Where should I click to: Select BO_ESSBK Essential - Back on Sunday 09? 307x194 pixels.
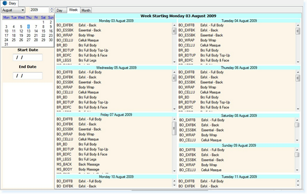[237, 160]
